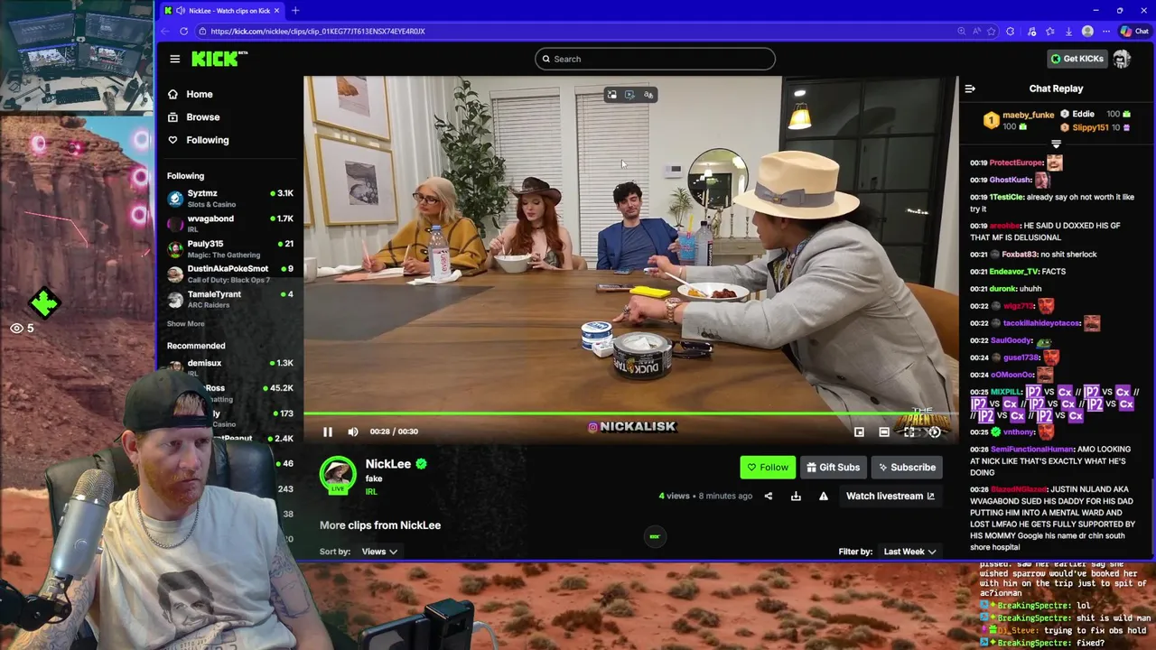This screenshot has height=650, width=1156.
Task: Click the chat panel vertical scrollbar
Action: [1152, 515]
